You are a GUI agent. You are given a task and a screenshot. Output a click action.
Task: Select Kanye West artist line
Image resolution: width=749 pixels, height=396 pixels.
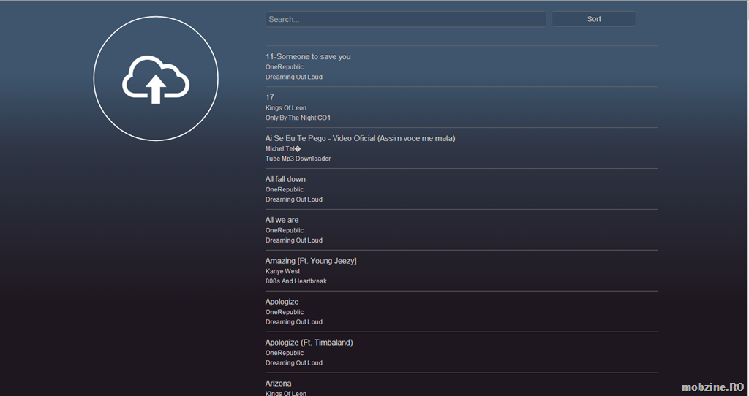coord(282,272)
